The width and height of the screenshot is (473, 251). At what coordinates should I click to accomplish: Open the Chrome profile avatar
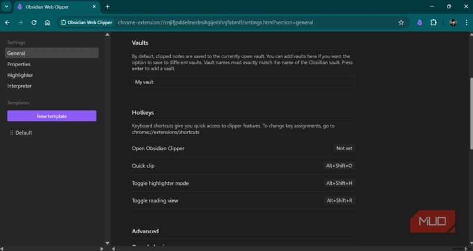[x=453, y=22]
